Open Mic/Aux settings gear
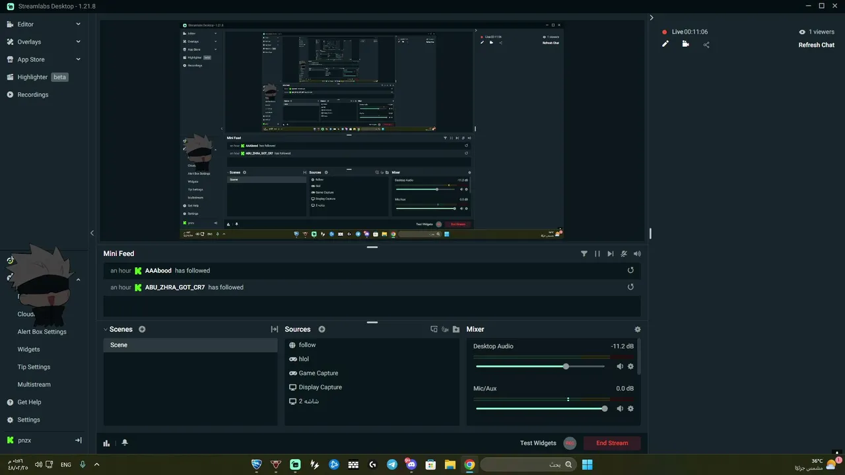845x475 pixels. tap(630, 408)
